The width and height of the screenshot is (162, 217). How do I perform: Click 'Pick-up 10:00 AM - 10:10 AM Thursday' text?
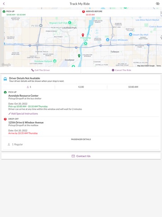[x=28, y=106]
